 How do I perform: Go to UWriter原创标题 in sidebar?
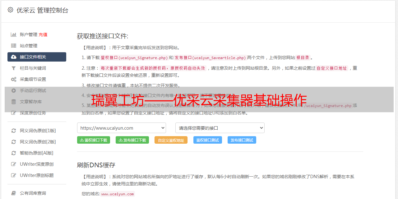coord(37,175)
